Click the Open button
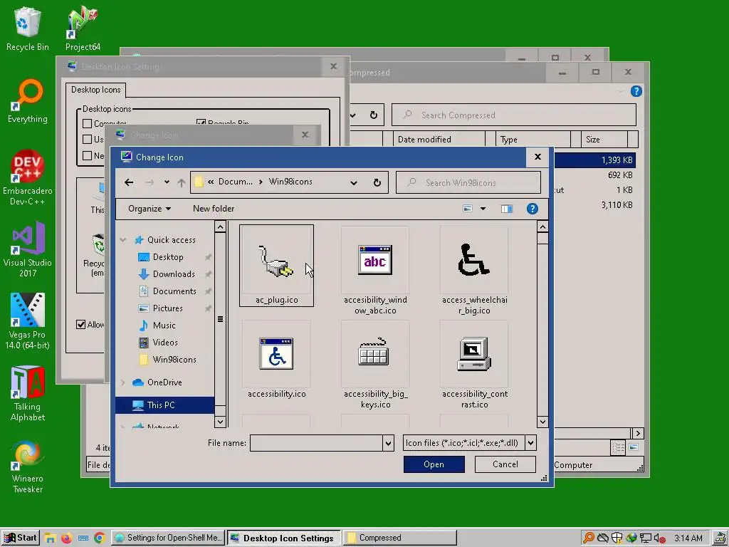Viewport: 729px width, 547px height. pyautogui.click(x=434, y=464)
